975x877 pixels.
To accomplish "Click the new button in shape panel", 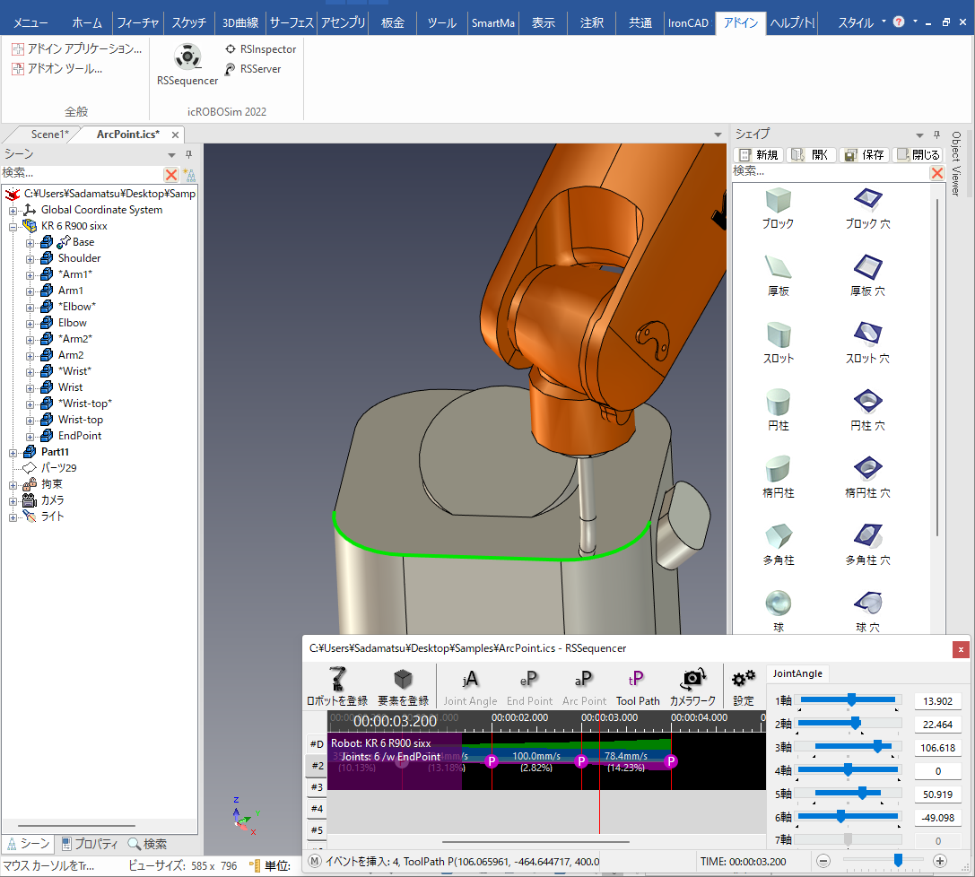I will tap(758, 155).
